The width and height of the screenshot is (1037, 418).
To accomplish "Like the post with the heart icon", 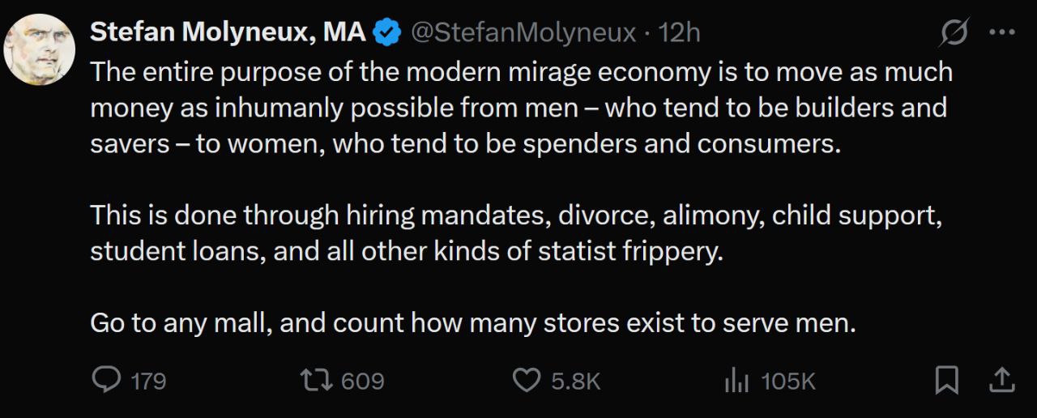I will click(527, 380).
